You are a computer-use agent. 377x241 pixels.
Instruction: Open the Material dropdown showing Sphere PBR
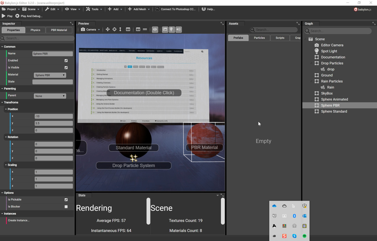pyautogui.click(x=50, y=75)
